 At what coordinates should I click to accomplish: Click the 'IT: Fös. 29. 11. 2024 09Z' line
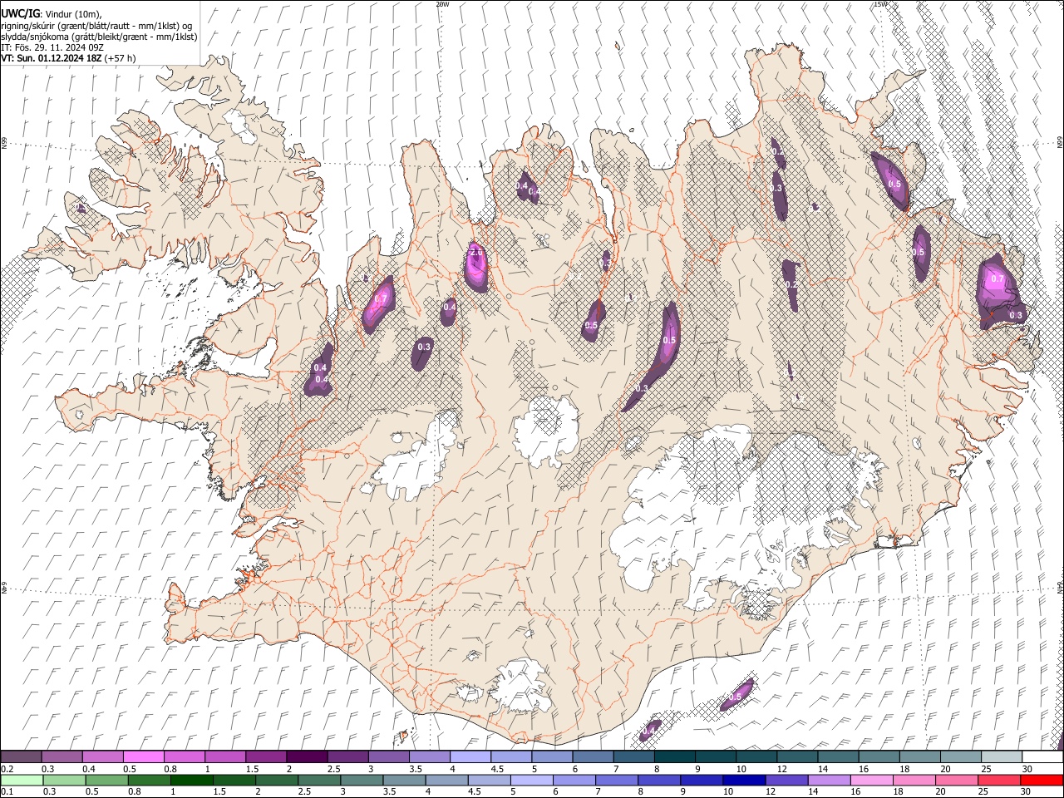pyautogui.click(x=52, y=47)
